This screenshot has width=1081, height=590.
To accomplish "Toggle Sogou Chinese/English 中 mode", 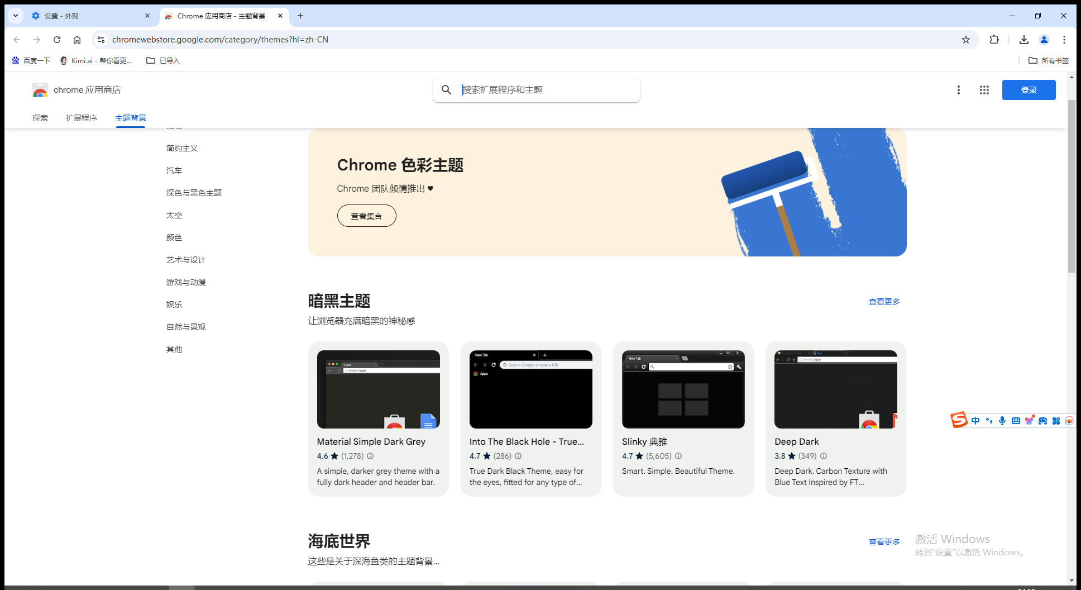I will tap(975, 421).
